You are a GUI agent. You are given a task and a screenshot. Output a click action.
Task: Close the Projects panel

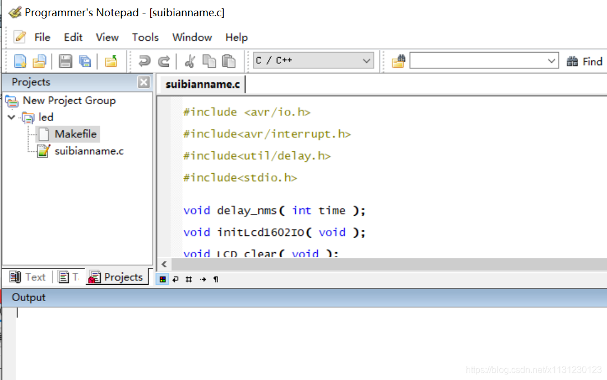click(143, 82)
